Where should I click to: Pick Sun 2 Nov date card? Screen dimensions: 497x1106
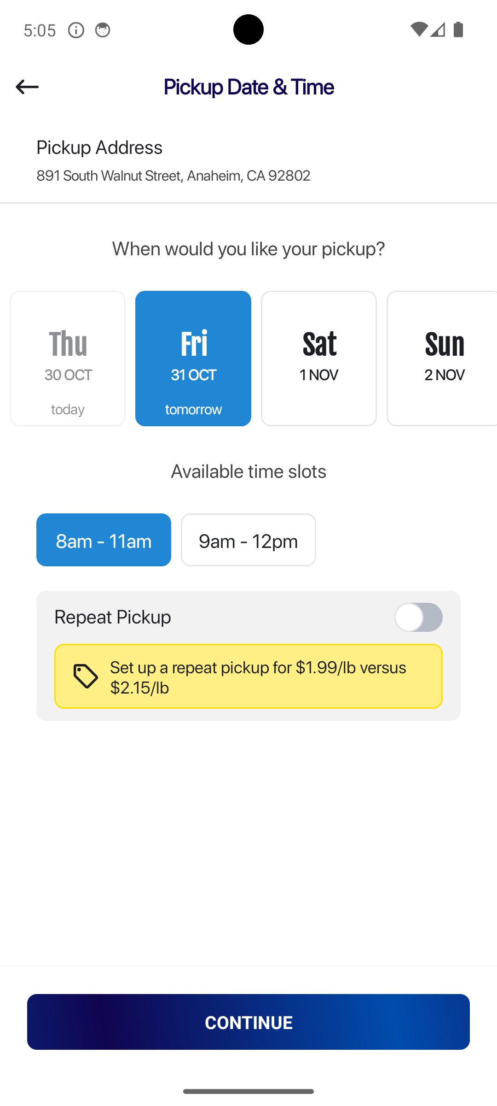coord(443,359)
